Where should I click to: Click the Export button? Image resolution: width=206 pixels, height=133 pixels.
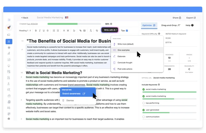pyautogui.click(x=191, y=18)
